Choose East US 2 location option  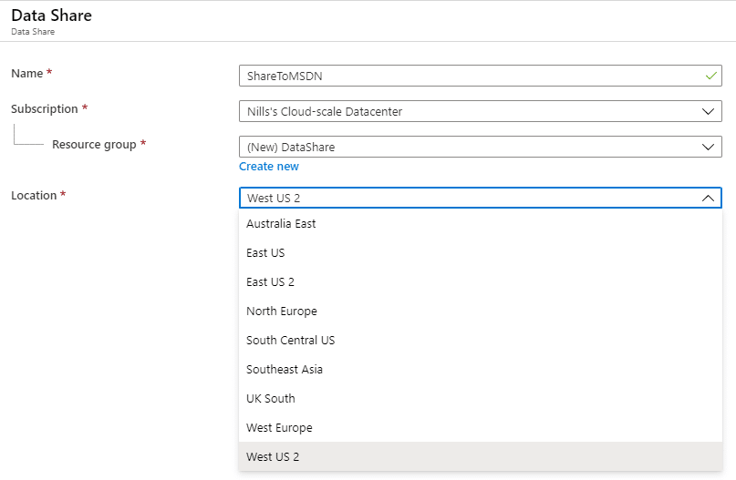[x=481, y=281]
